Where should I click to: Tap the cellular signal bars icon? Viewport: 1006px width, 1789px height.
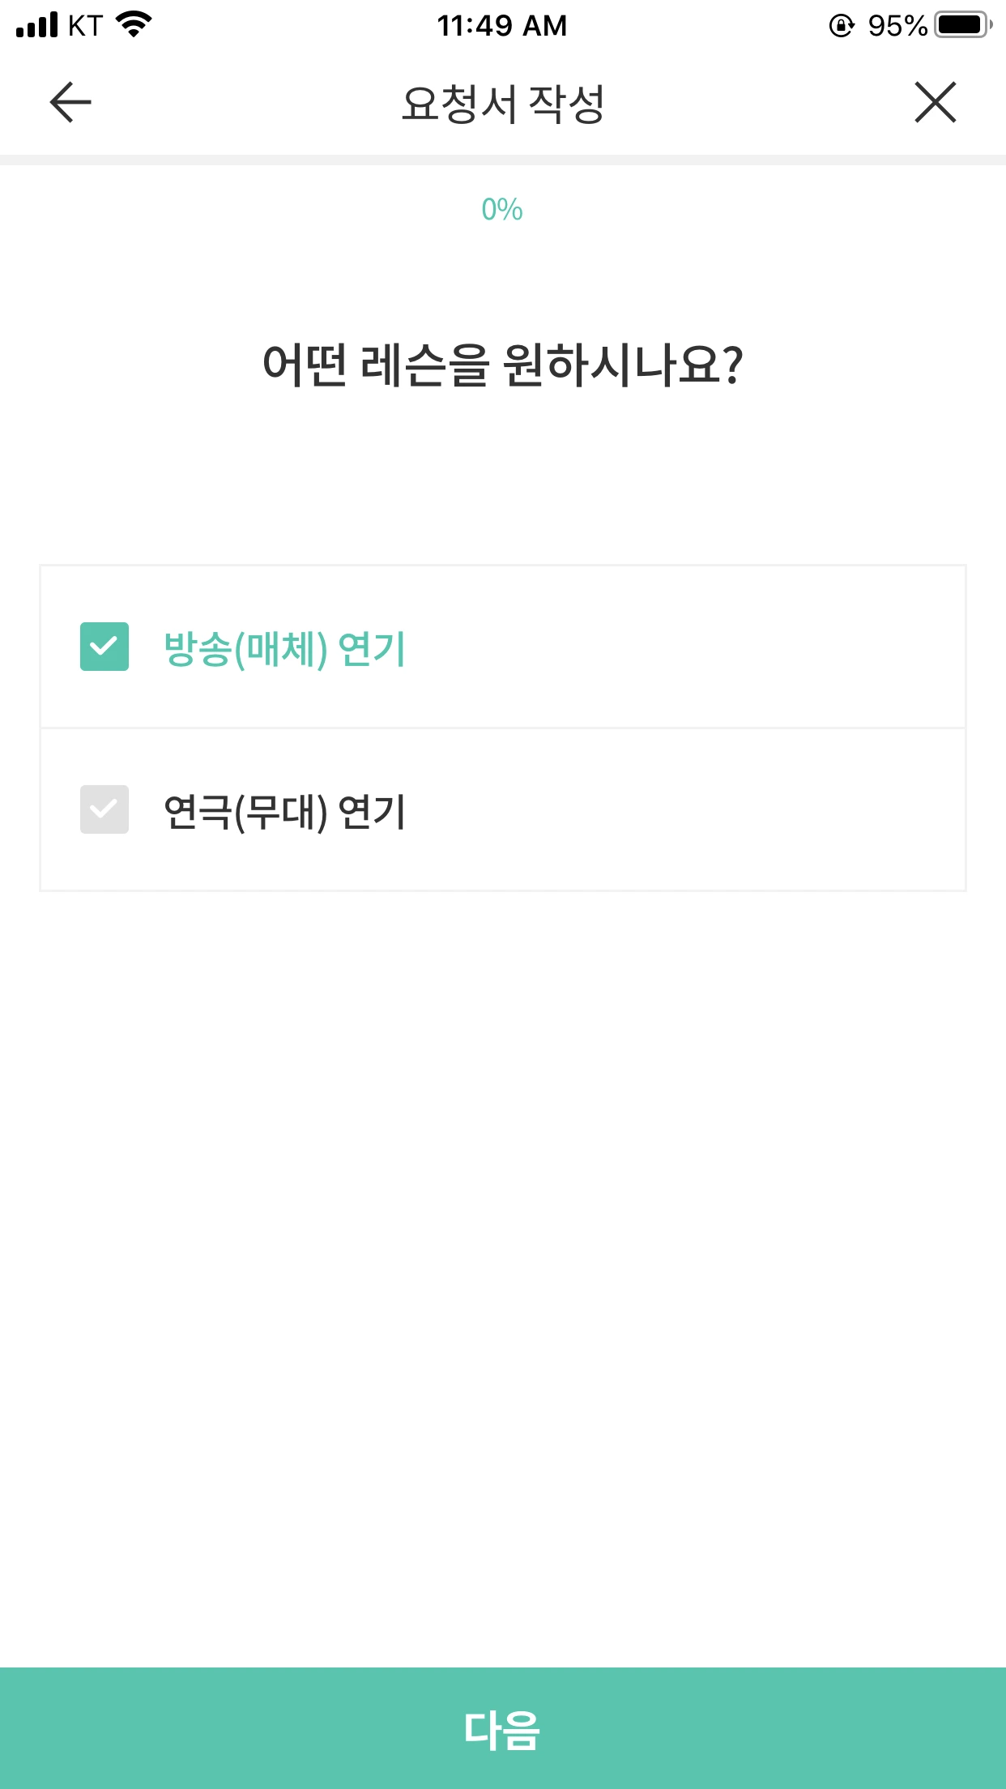pyautogui.click(x=37, y=25)
